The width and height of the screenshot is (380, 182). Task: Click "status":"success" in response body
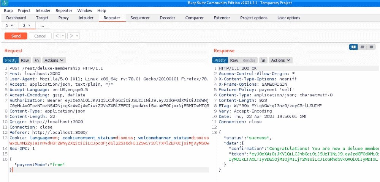pyautogui.click(x=248, y=138)
